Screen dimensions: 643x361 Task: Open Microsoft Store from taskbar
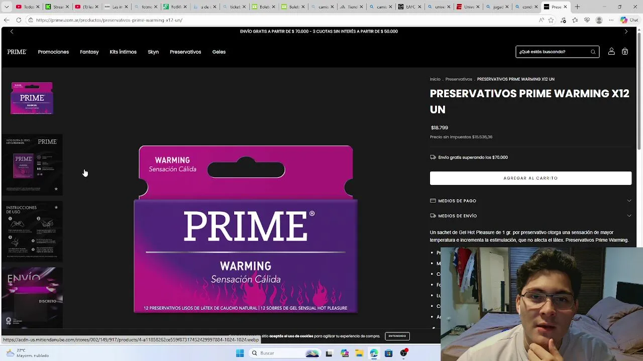pyautogui.click(x=388, y=353)
